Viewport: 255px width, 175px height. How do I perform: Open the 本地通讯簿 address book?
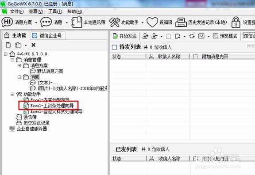[88, 22]
